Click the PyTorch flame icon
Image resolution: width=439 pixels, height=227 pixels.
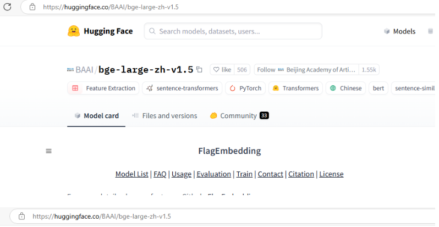tap(232, 88)
